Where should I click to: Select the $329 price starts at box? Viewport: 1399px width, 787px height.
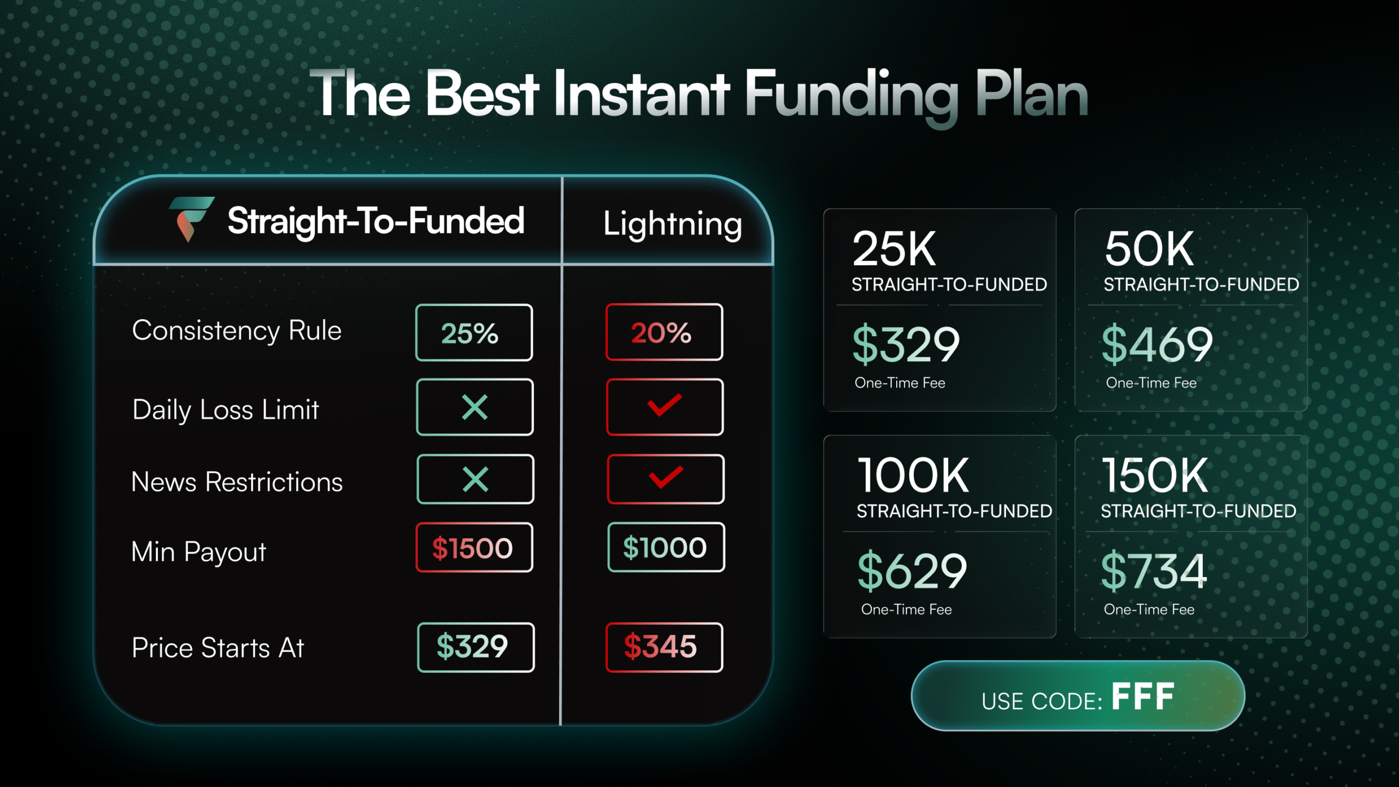pos(475,647)
